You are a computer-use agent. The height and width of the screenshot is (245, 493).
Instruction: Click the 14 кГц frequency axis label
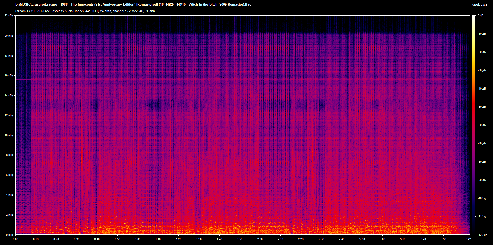9,95
